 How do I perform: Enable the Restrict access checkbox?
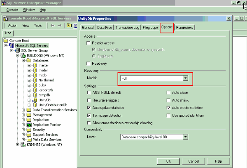click(89, 43)
